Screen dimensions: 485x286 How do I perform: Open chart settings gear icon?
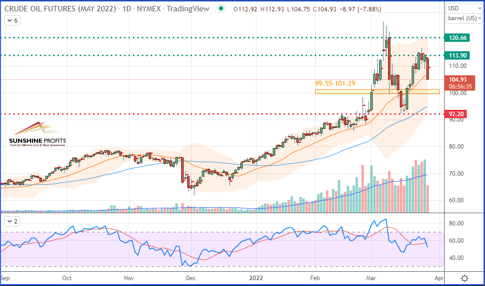tap(464, 278)
